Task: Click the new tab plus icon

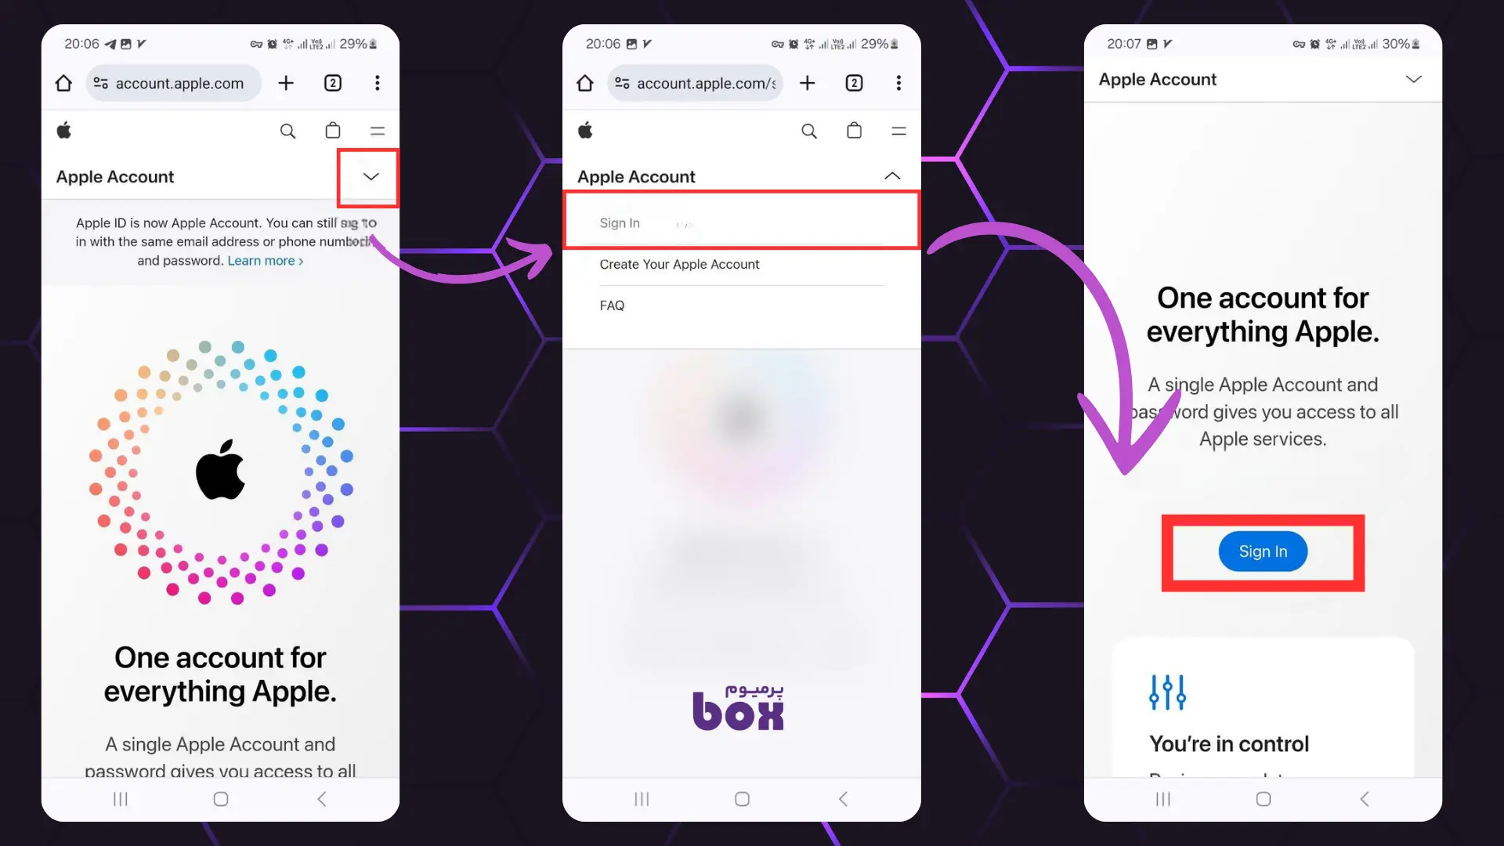Action: coord(286,82)
